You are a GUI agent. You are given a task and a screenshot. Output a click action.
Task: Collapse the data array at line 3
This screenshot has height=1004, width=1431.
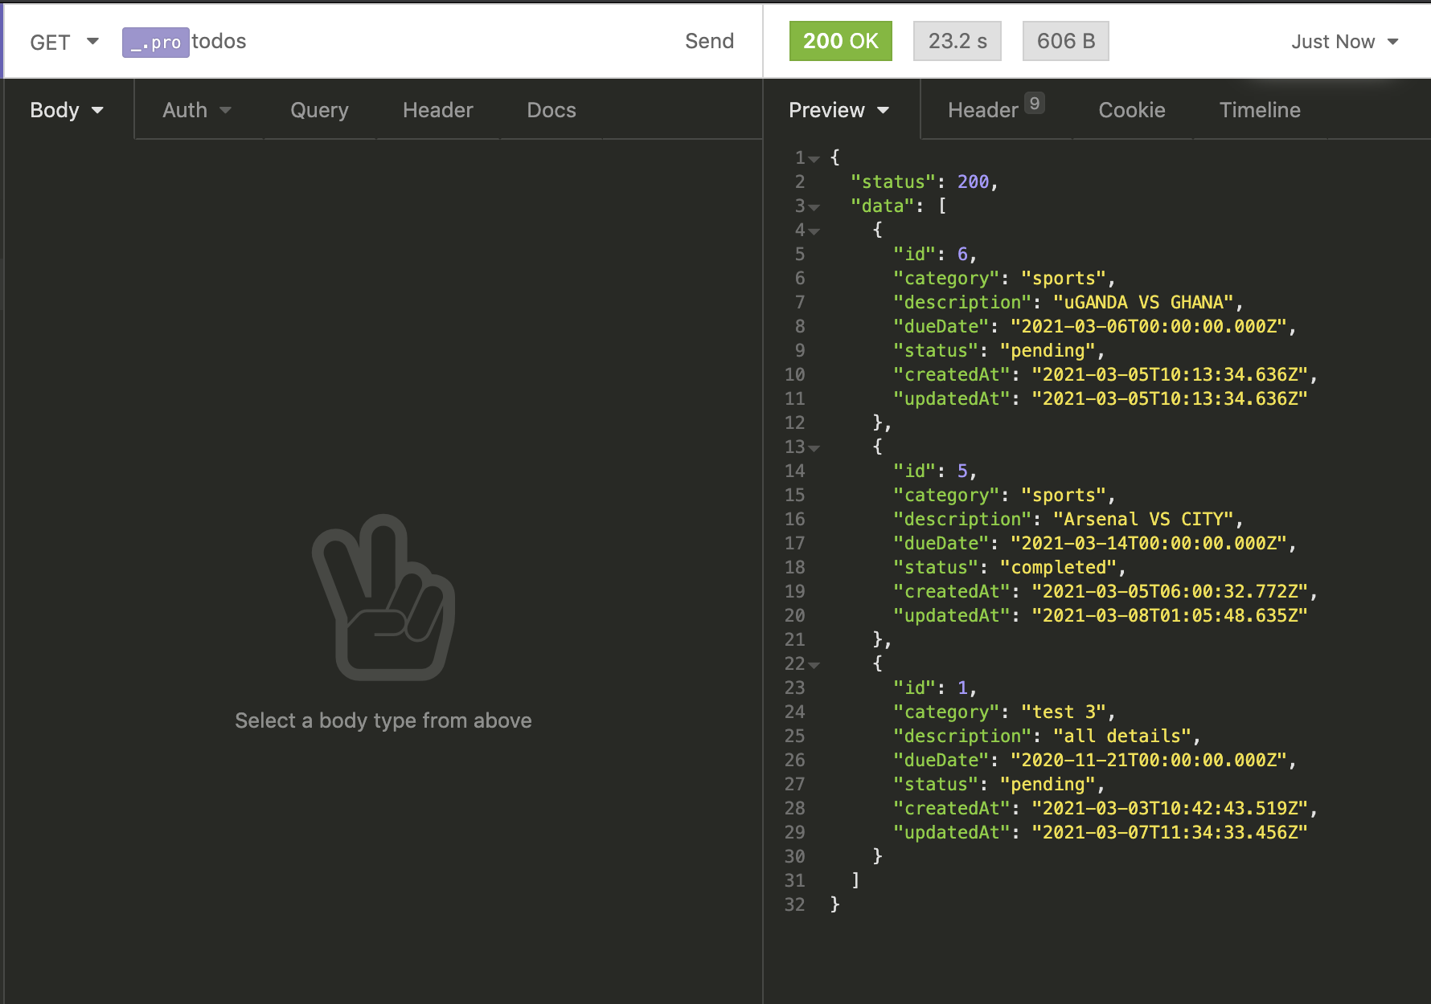814,207
